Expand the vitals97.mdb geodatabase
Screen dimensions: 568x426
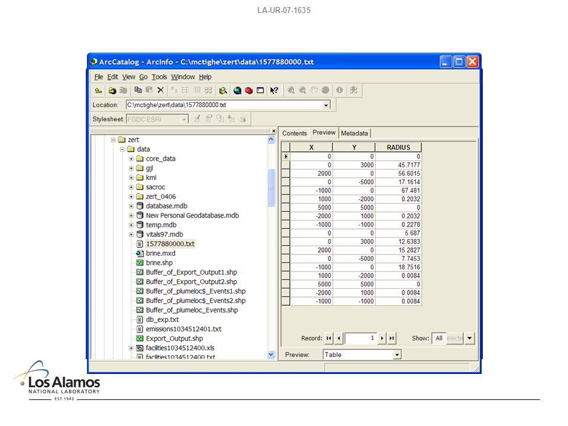click(x=131, y=234)
